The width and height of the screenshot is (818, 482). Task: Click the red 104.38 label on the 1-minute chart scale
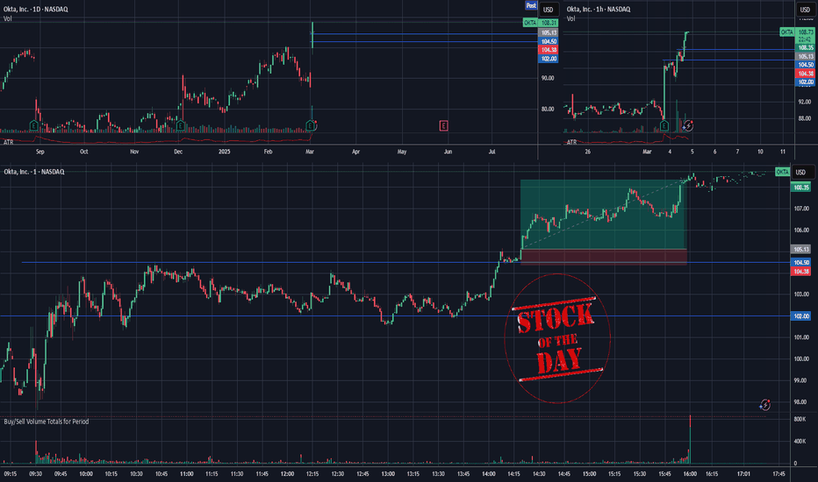click(x=800, y=272)
